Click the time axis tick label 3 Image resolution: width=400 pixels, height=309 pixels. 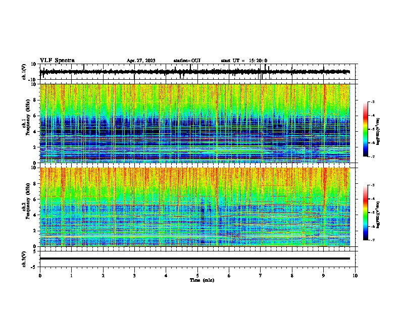(134, 276)
